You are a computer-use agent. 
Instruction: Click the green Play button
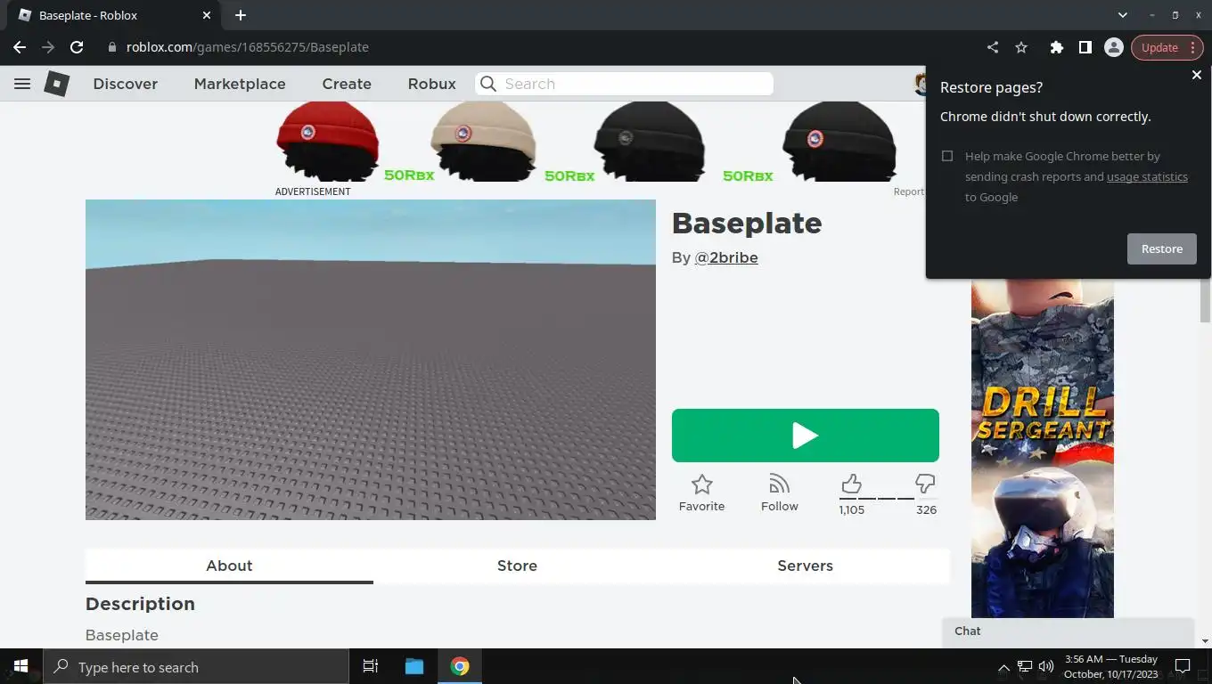point(805,436)
